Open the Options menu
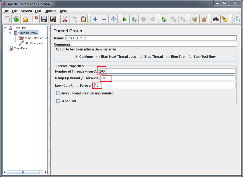 click(x=50, y=11)
